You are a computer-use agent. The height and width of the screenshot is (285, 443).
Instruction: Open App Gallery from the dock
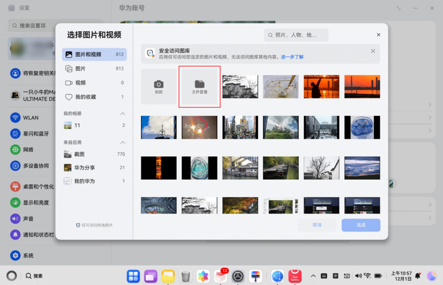[295, 276]
